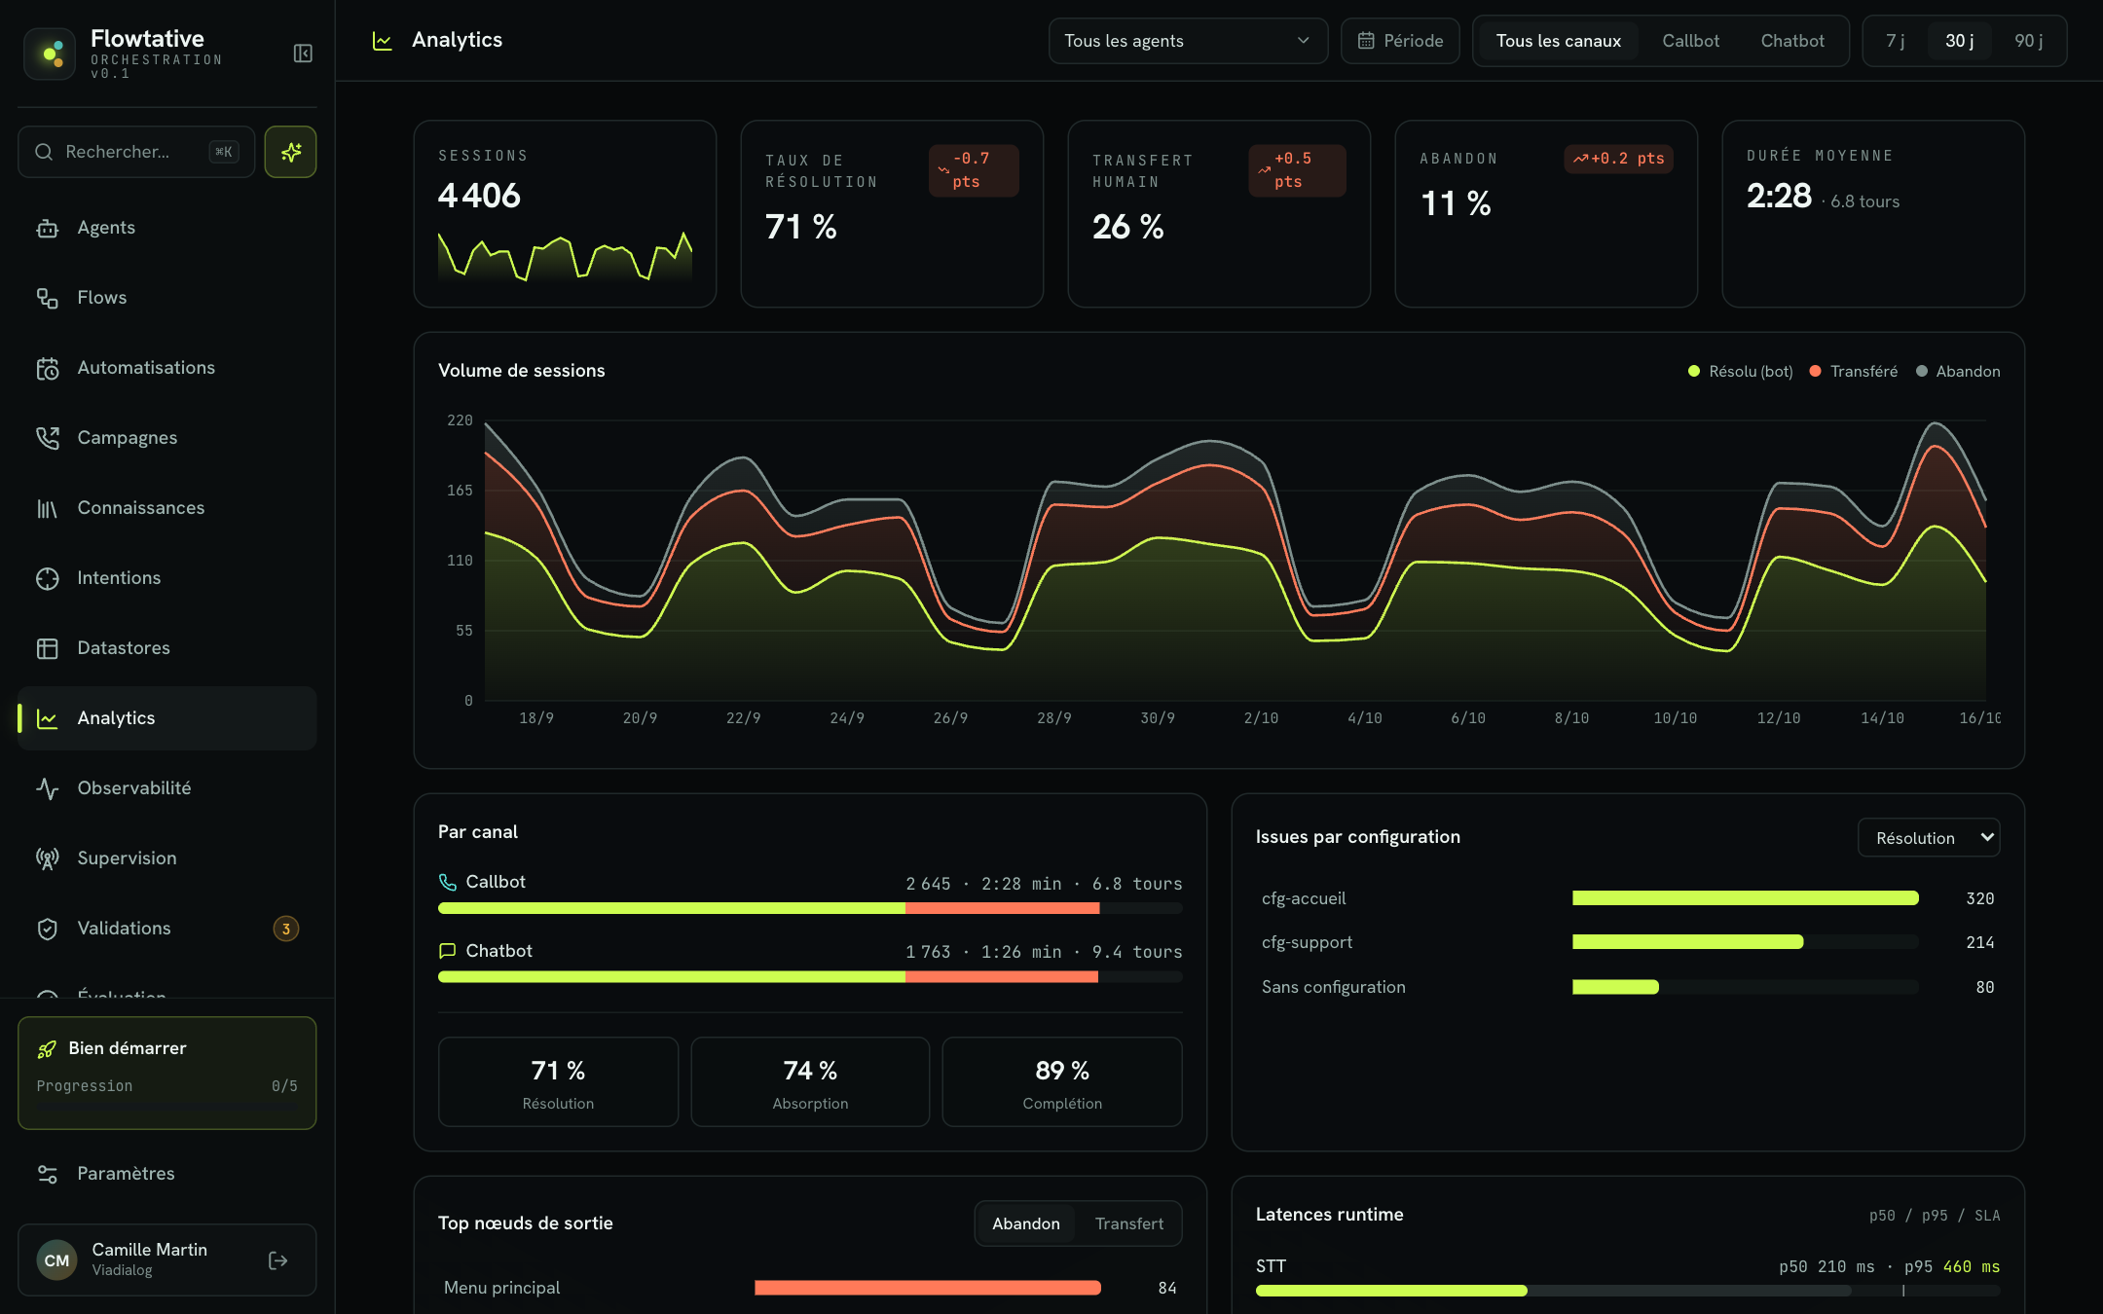The width and height of the screenshot is (2103, 1314).
Task: Click the cfg-accueil bar
Action: coord(1745,898)
